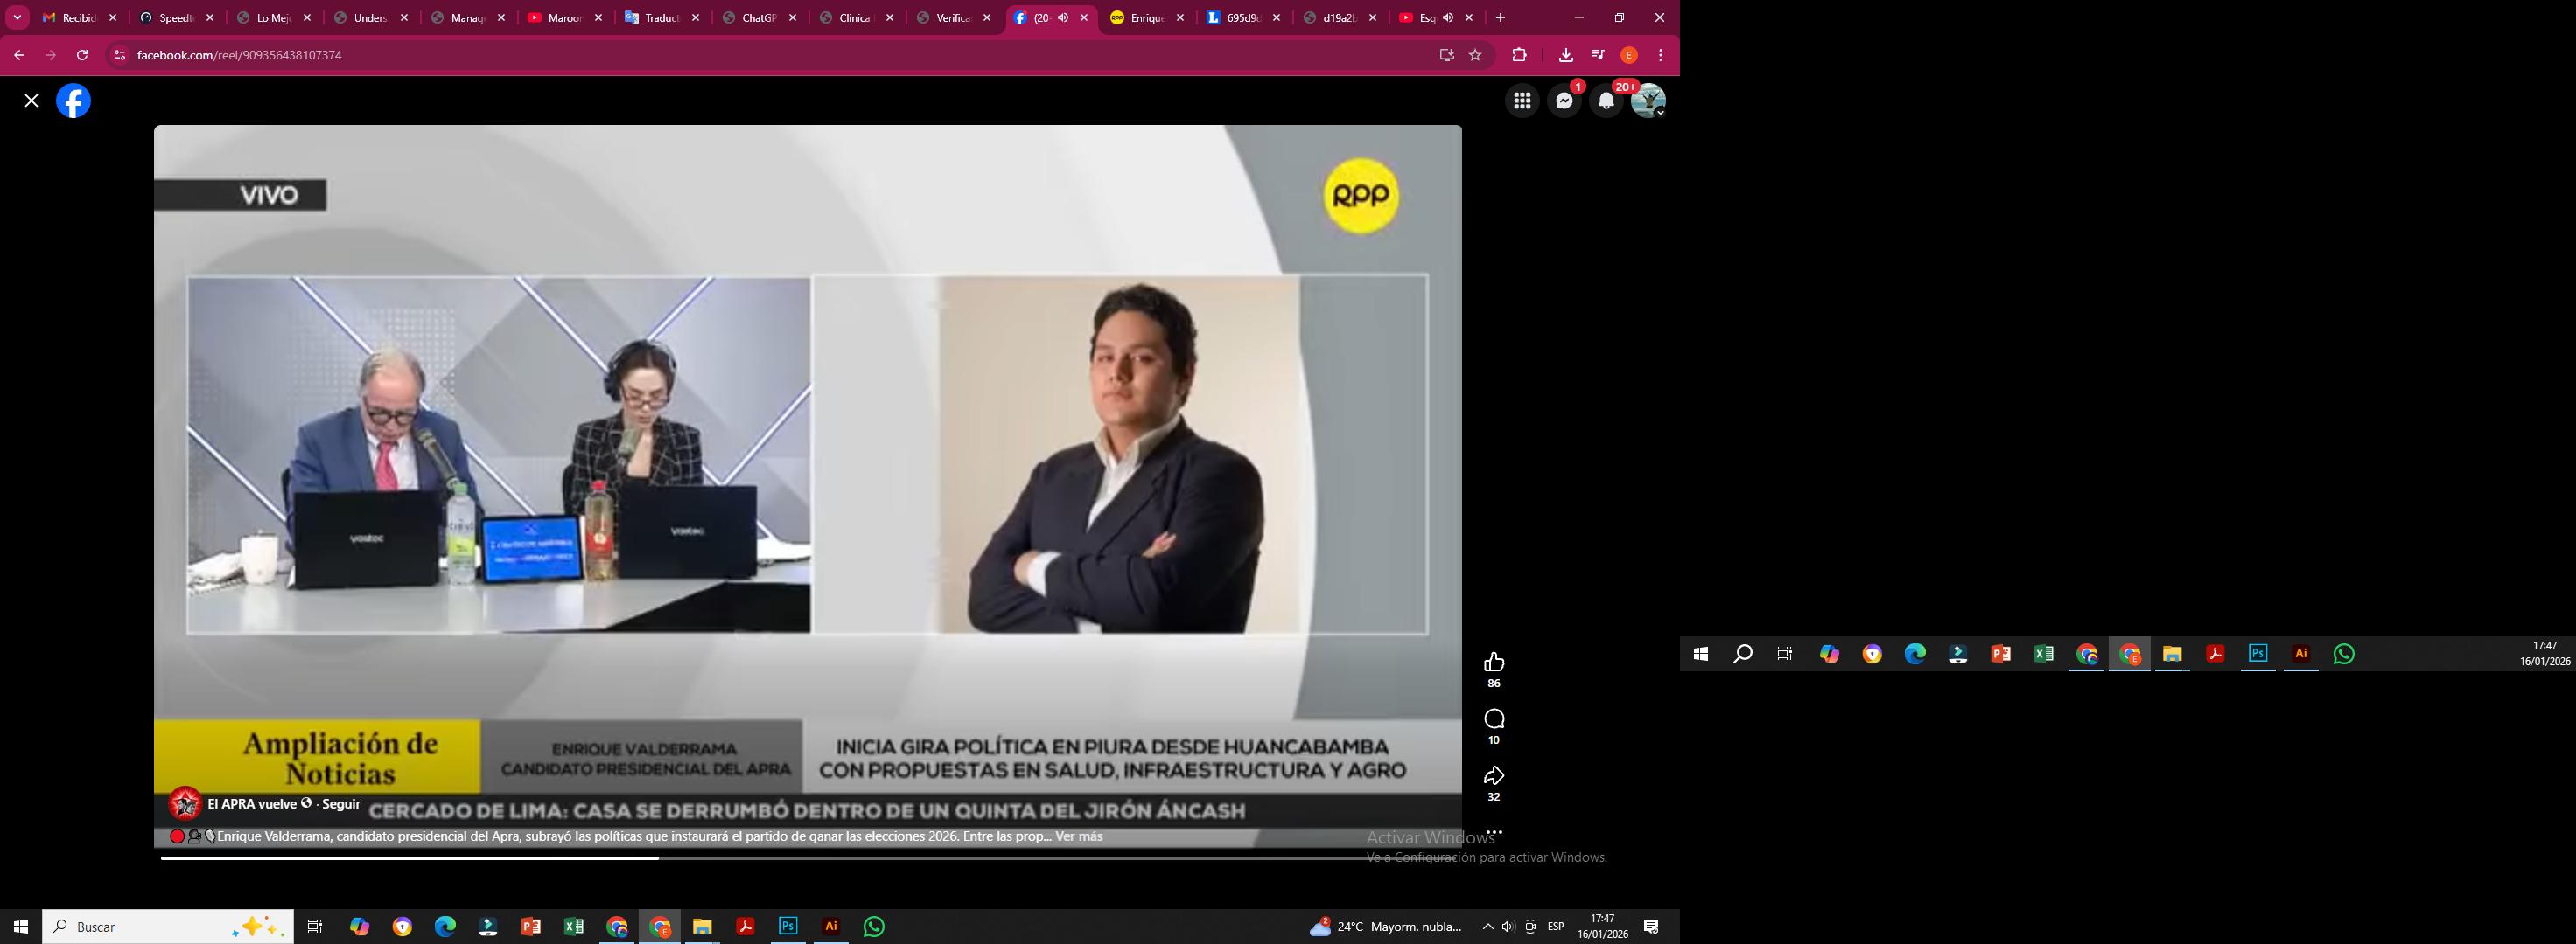The height and width of the screenshot is (944, 2576).
Task: Open the reel comments icon
Action: point(1494,719)
